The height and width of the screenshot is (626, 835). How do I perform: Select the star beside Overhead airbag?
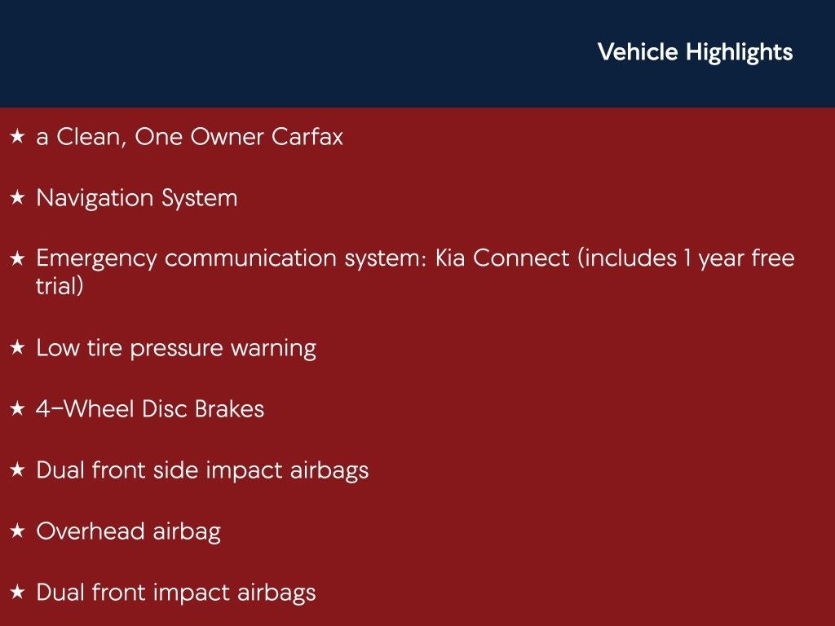pyautogui.click(x=17, y=532)
